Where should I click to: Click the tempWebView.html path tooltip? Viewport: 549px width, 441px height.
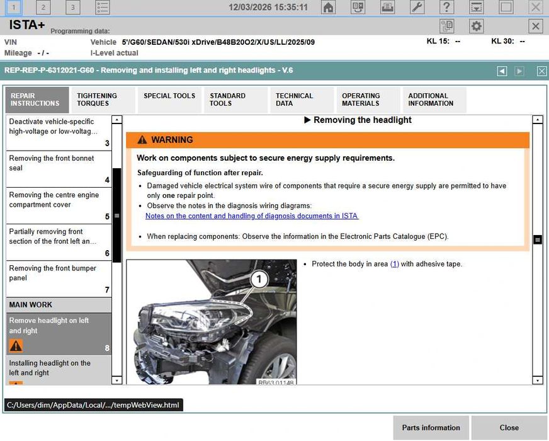tap(93, 405)
